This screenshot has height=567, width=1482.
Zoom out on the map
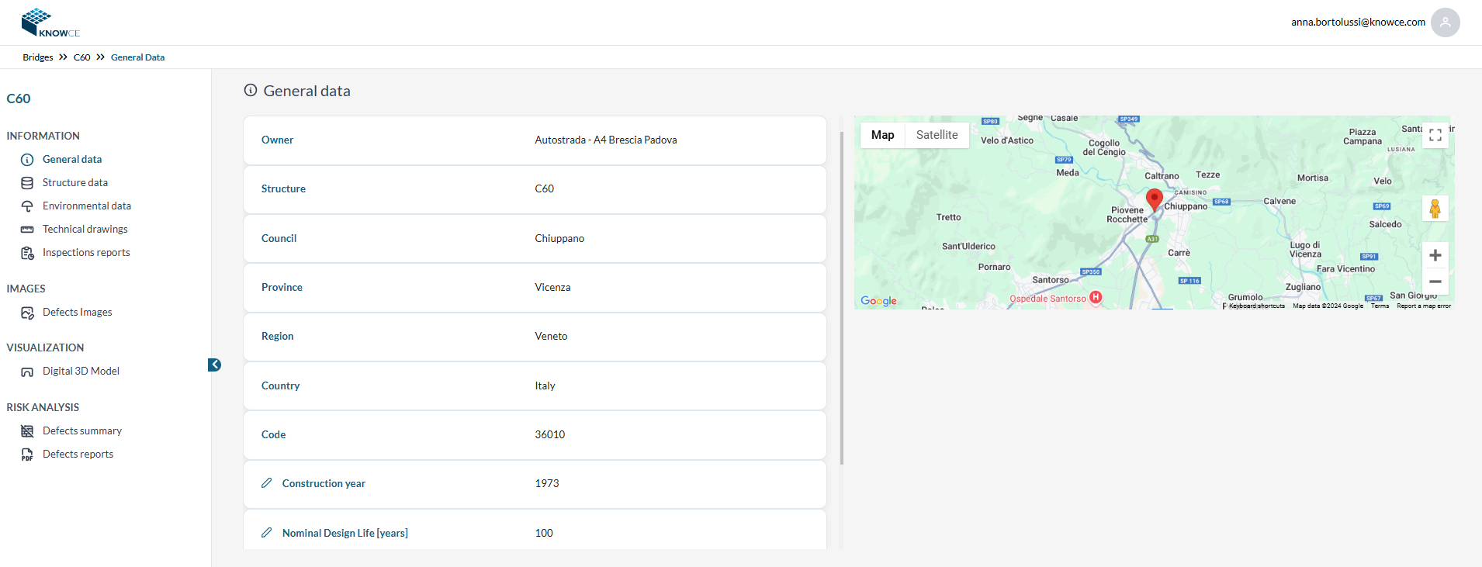(x=1435, y=282)
